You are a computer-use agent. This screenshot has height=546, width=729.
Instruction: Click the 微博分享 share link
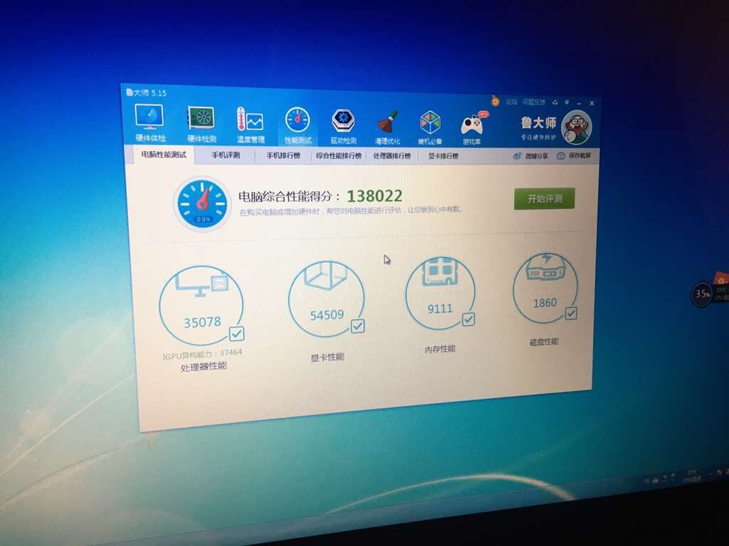click(x=536, y=156)
